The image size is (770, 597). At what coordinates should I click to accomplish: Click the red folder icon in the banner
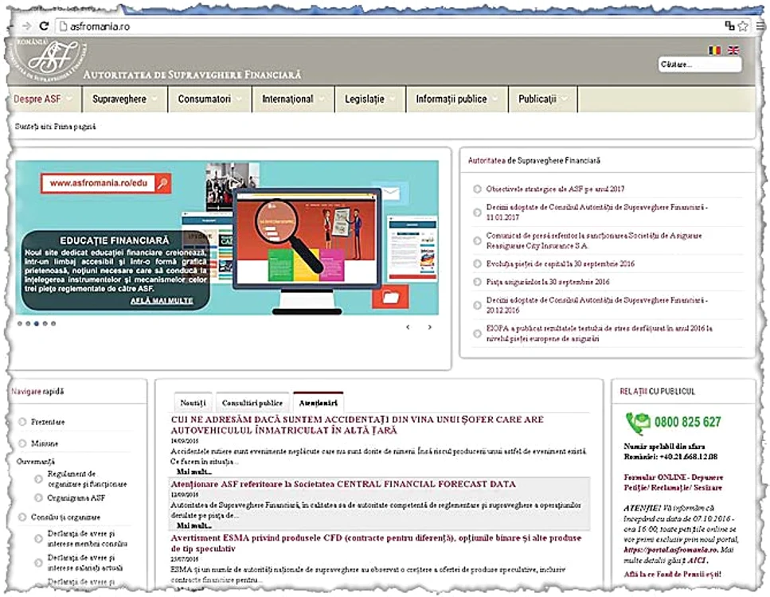[390, 297]
